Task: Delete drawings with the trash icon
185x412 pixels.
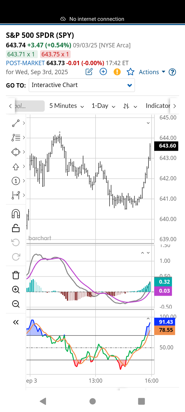Action: click(x=16, y=275)
